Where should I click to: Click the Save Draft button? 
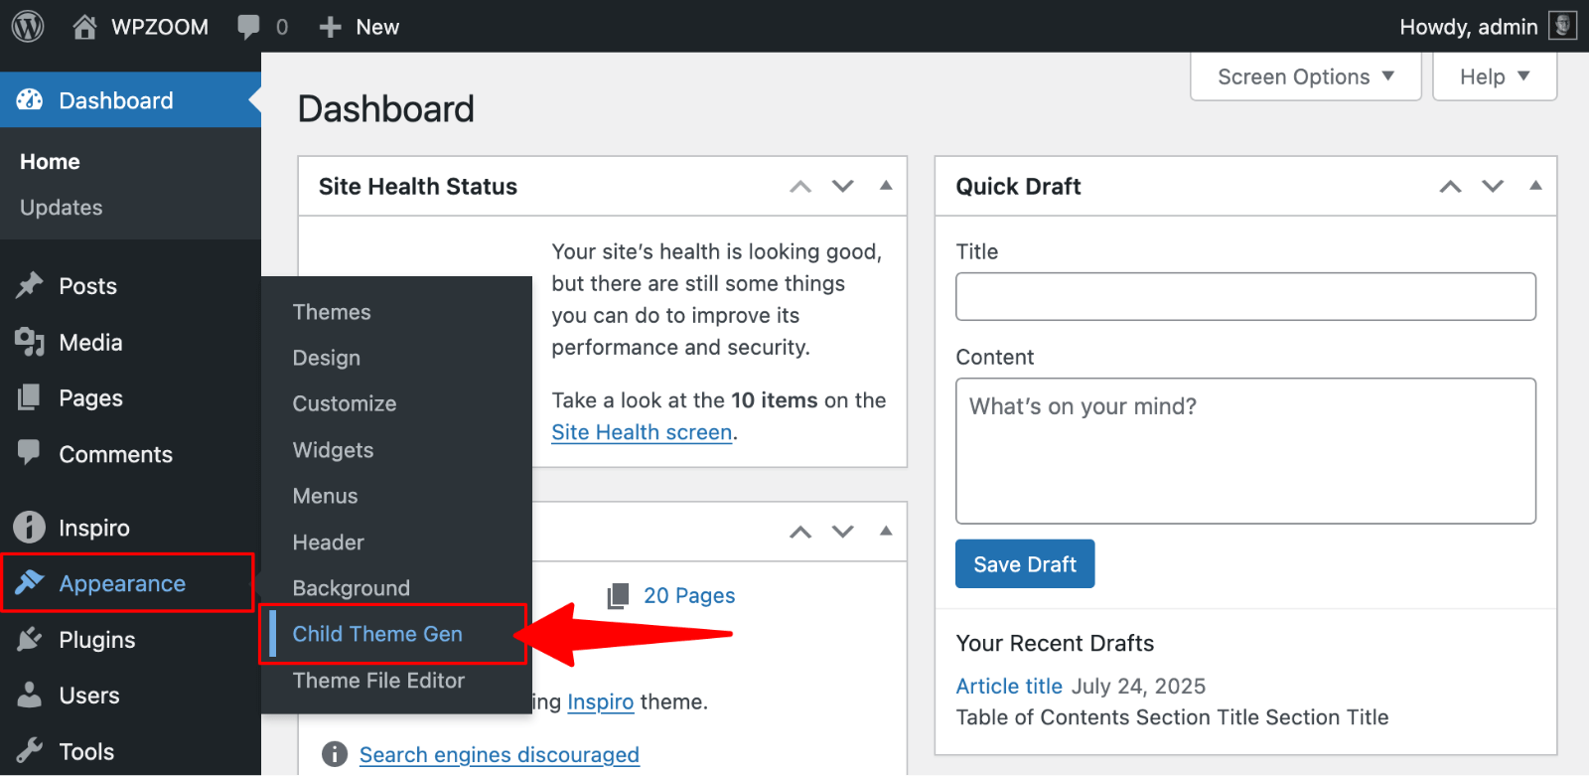click(x=1024, y=564)
